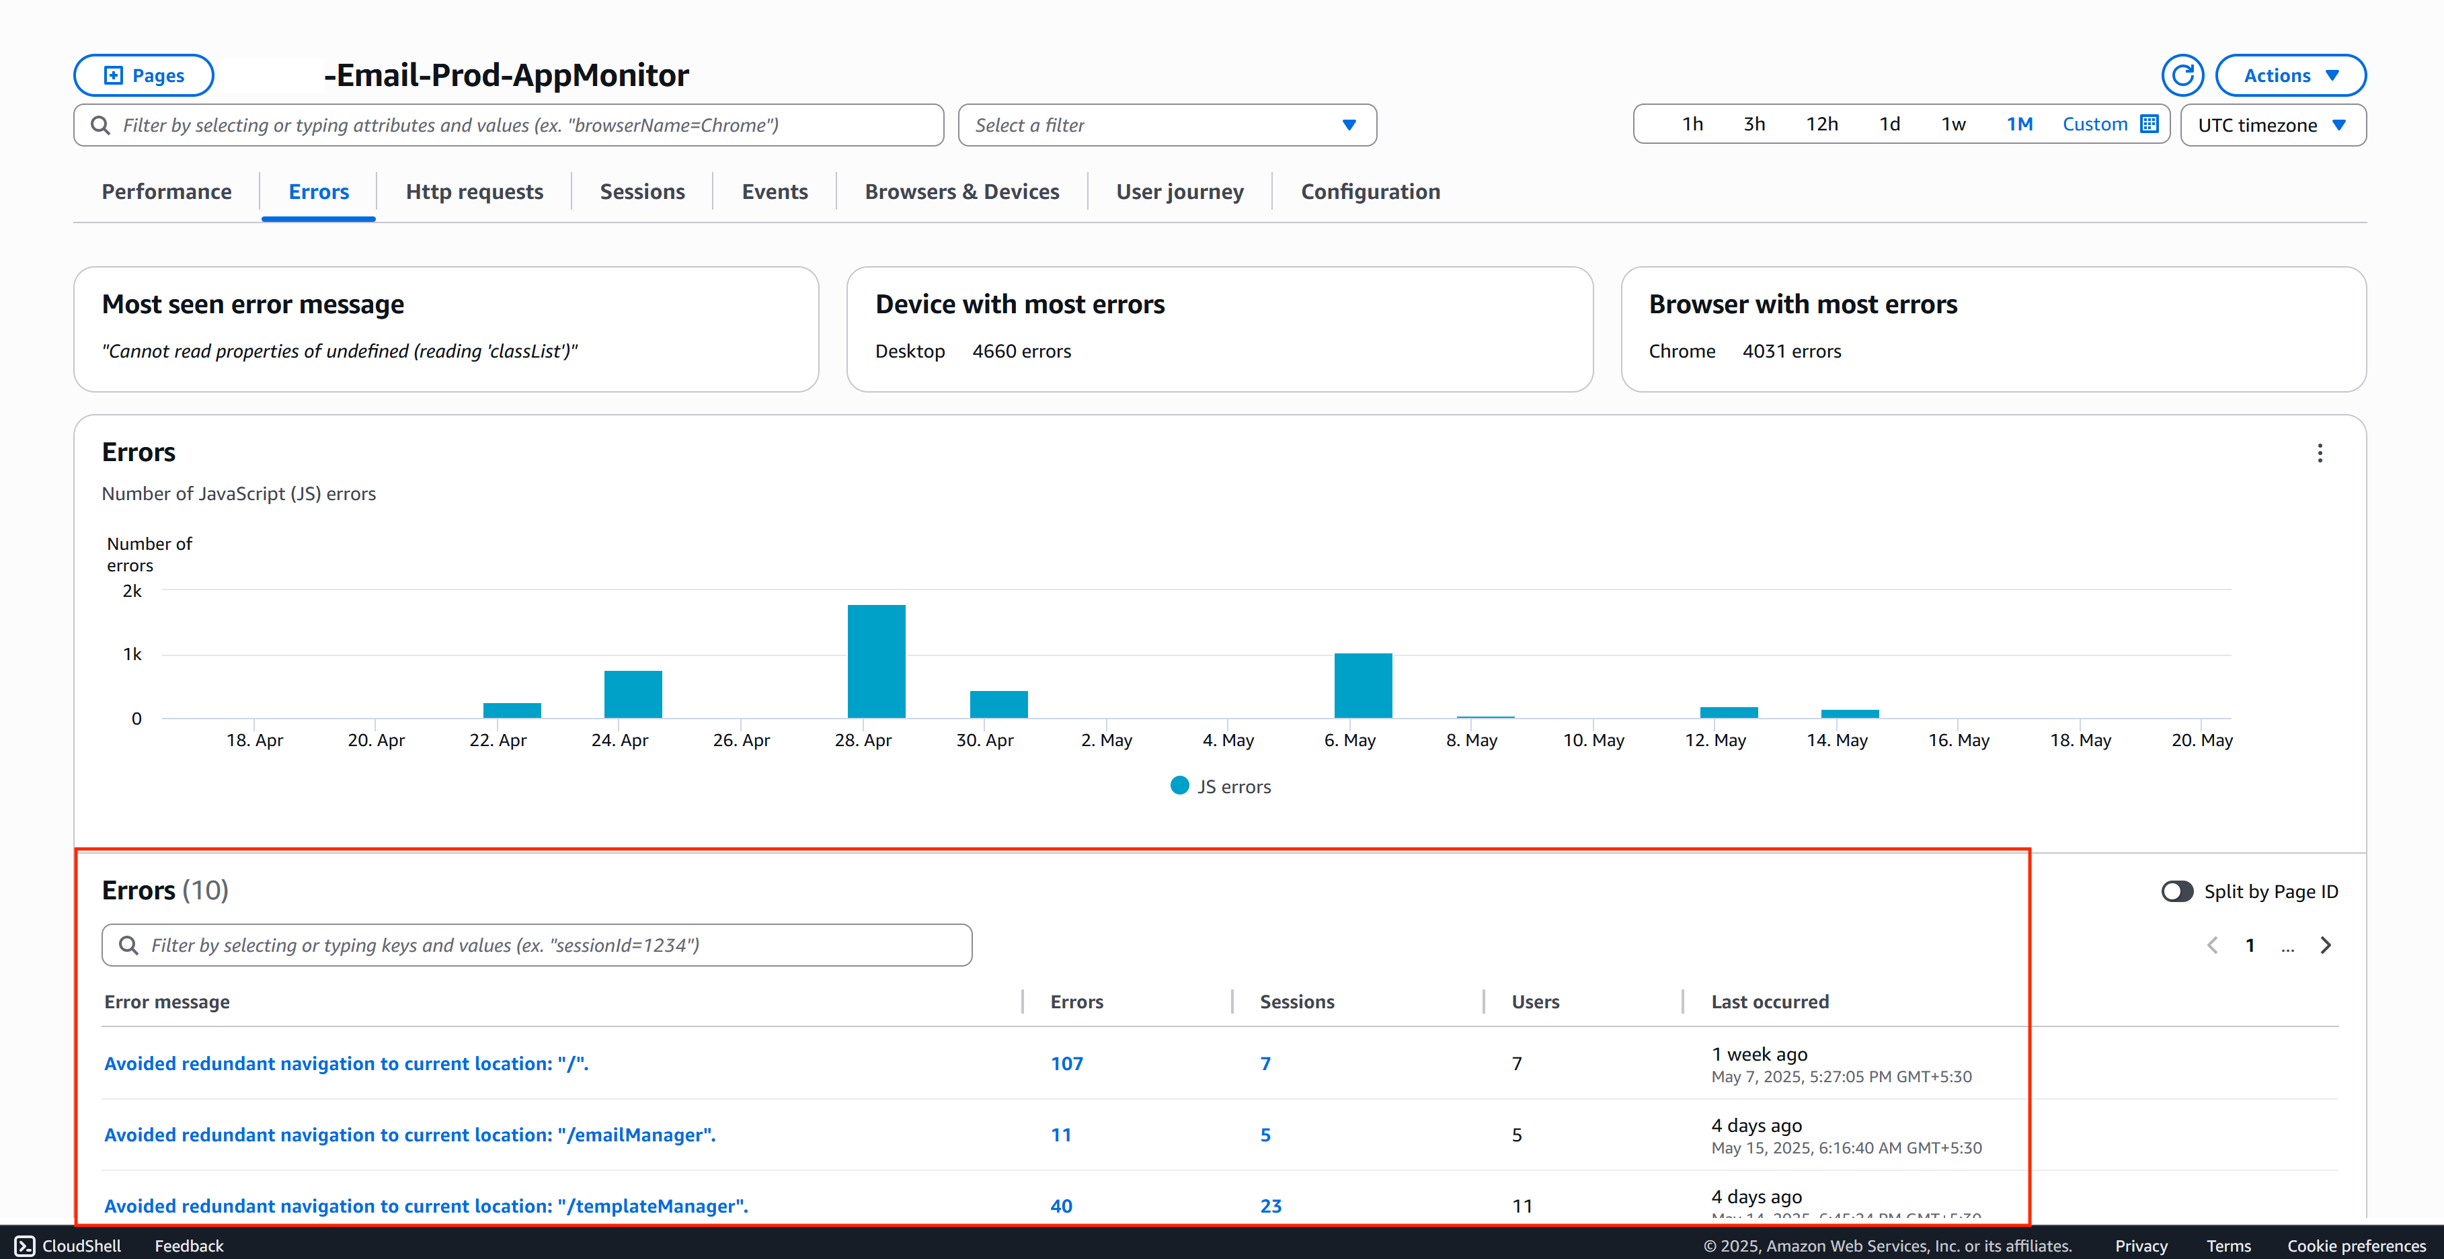Open the calendar icon beside Custom
The width and height of the screenshot is (2444, 1259).
click(x=2149, y=123)
